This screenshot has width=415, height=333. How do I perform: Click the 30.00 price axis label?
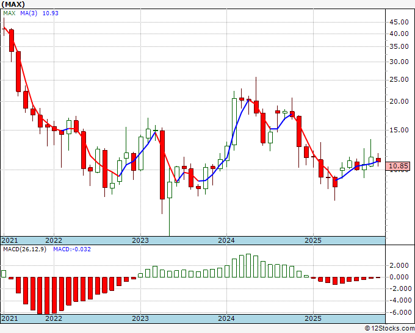point(399,62)
